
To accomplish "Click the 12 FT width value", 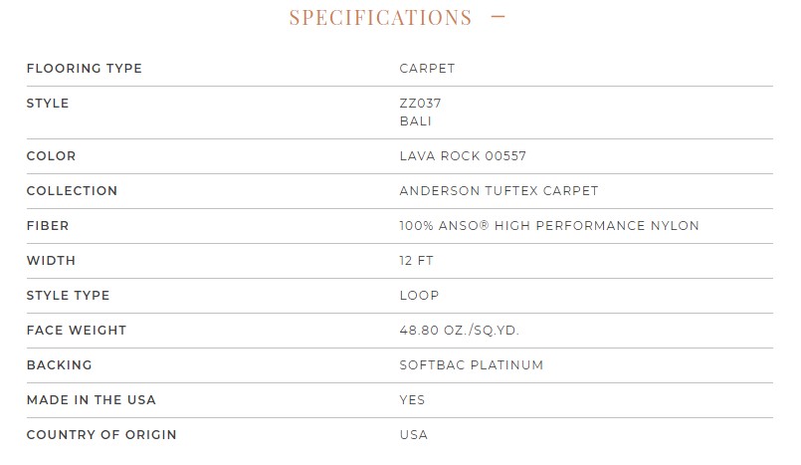I will [x=416, y=260].
